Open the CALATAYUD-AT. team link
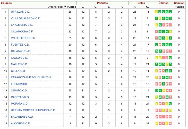Viewport: 188px width, 129px height. 21,51
